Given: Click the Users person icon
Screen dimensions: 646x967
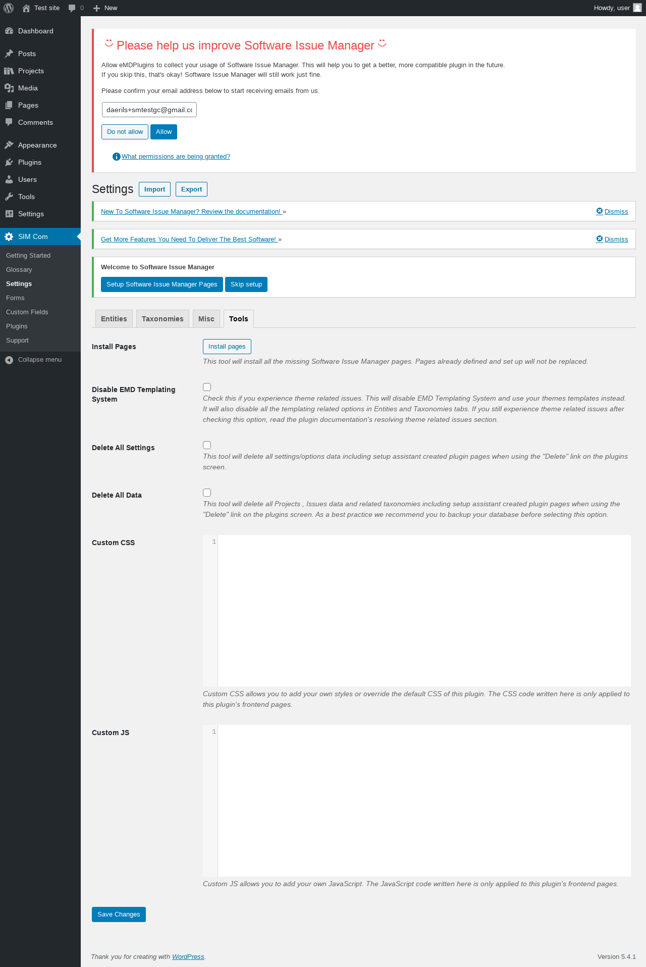Looking at the screenshot, I should point(9,179).
